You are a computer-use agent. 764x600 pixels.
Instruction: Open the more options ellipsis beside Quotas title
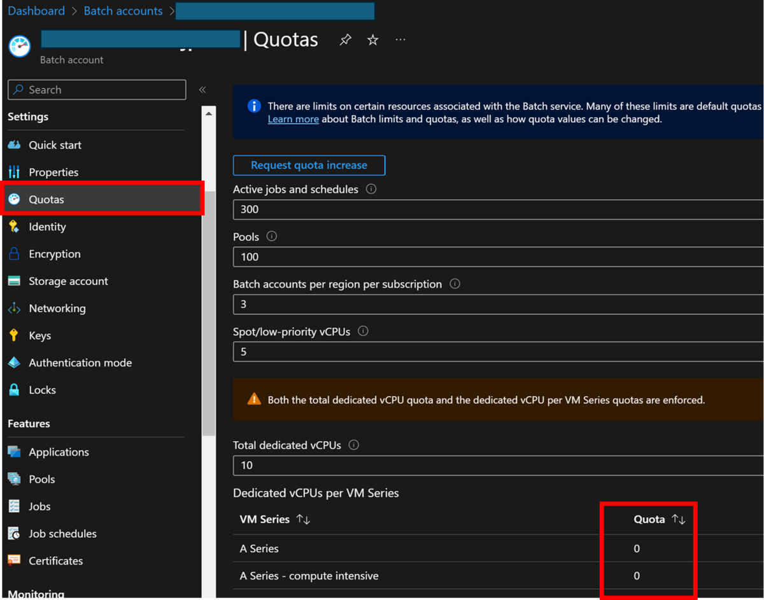click(x=400, y=39)
